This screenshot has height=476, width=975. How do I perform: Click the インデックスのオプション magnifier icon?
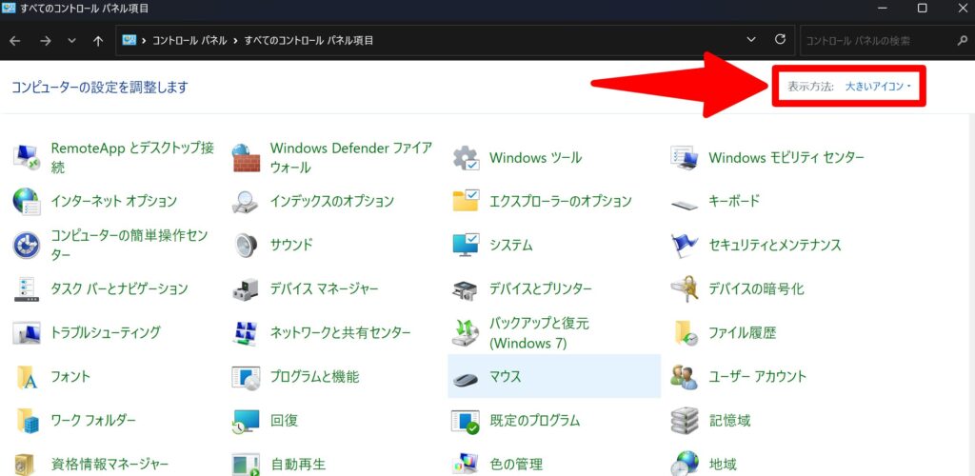click(246, 201)
